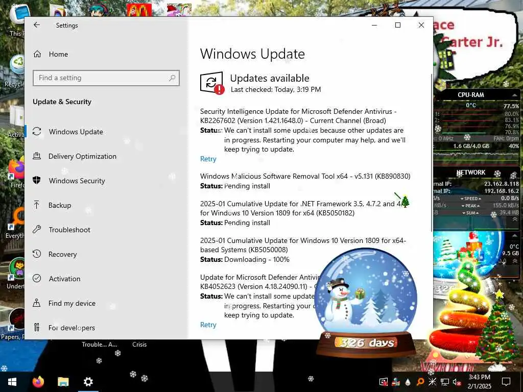Click the 'Downloading - 100%' status text
Viewport: 523px width, 392px height.
pyautogui.click(x=257, y=259)
